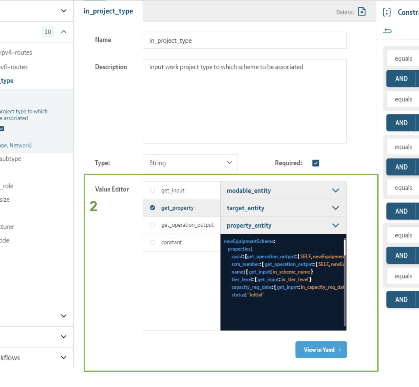This screenshot has width=419, height=387.
Task: Switch to the in_project_type tab
Action: 108,11
